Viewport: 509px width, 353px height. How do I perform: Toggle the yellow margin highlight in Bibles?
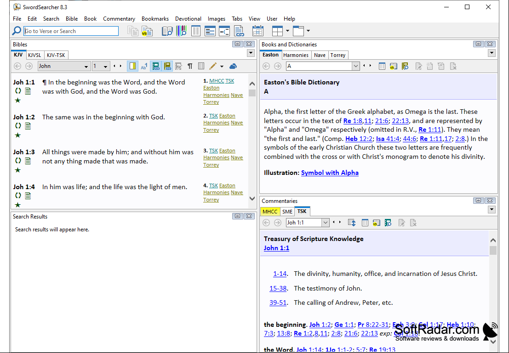pyautogui.click(x=132, y=66)
